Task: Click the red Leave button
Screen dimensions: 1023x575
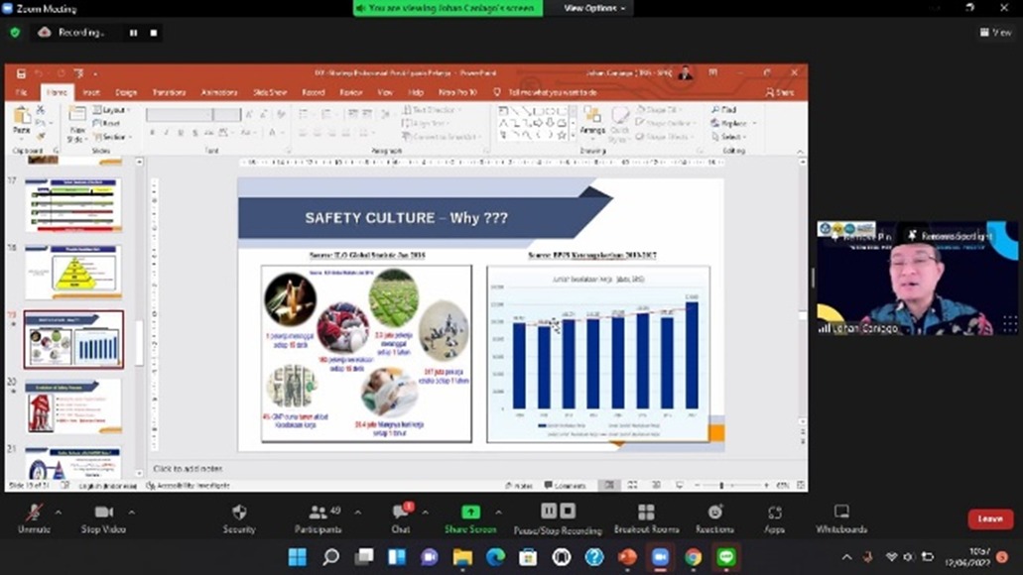Action: point(989,518)
